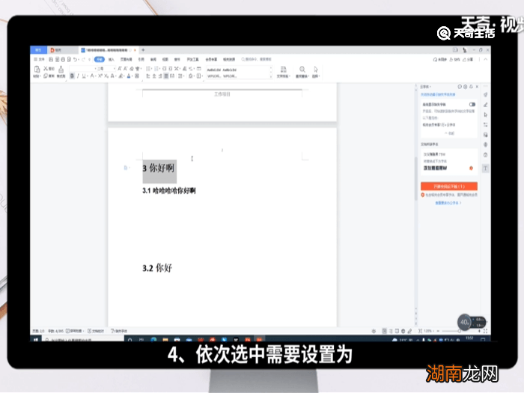Image resolution: width=524 pixels, height=393 pixels.
Task: Select justify alignment button
Action: (x=166, y=76)
